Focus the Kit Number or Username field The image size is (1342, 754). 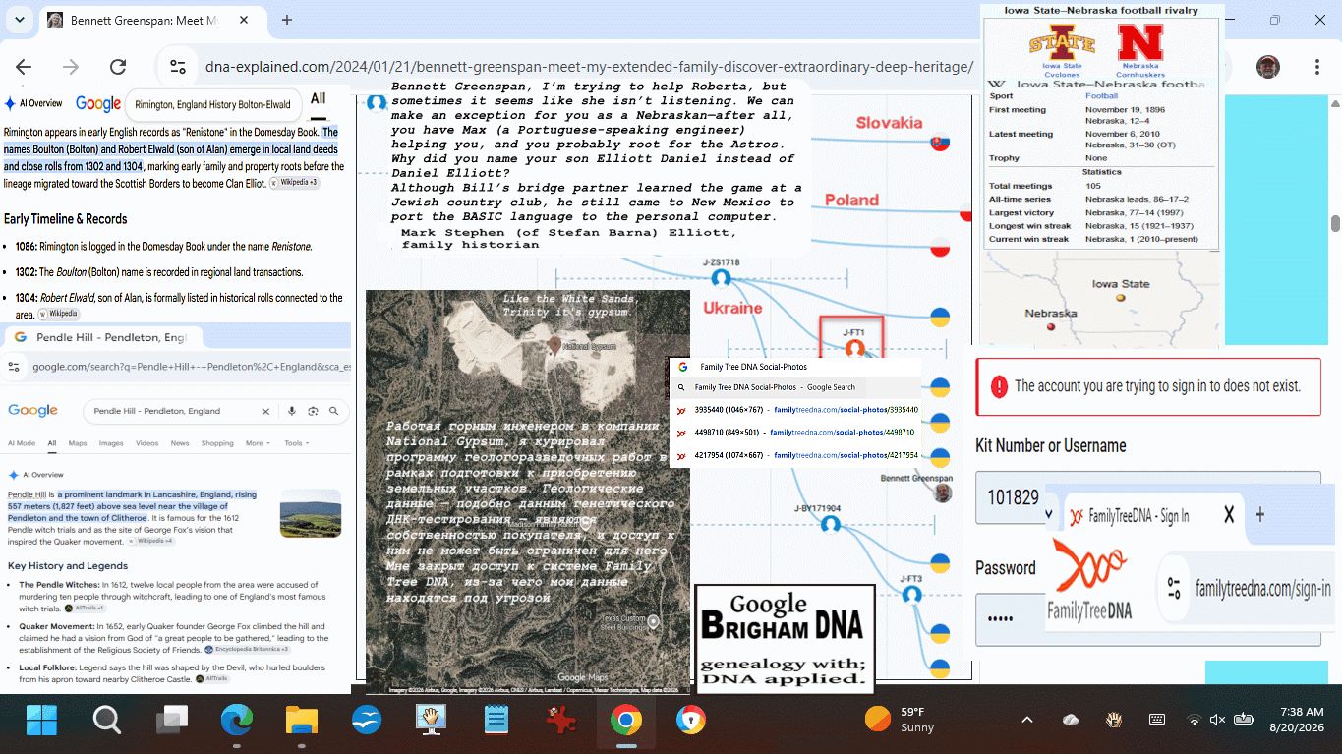coord(1148,497)
